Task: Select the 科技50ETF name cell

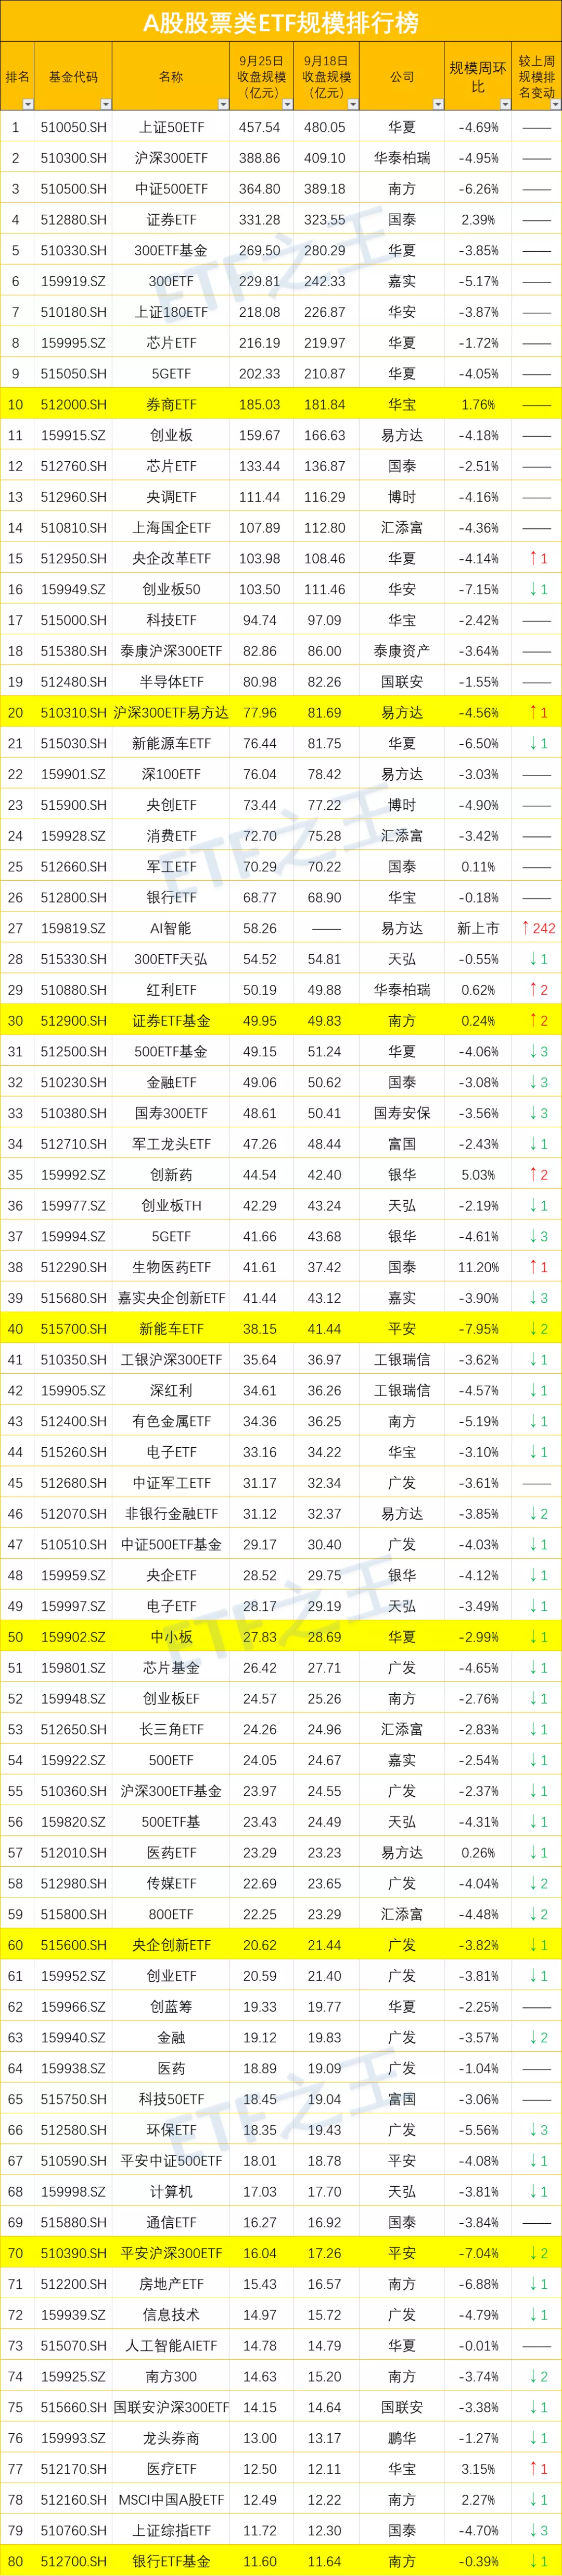Action: (x=171, y=2099)
